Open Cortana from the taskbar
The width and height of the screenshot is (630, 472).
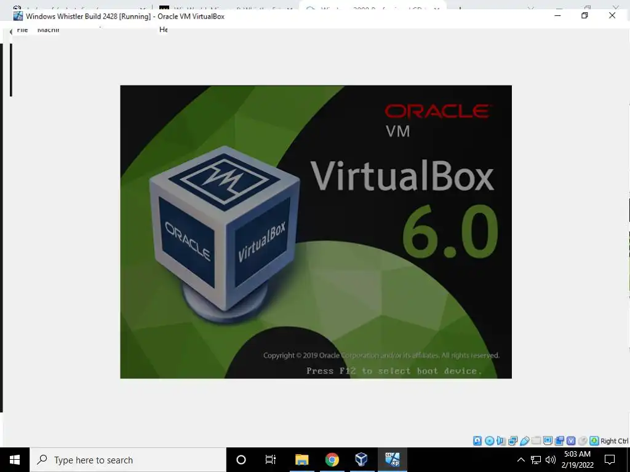241,460
